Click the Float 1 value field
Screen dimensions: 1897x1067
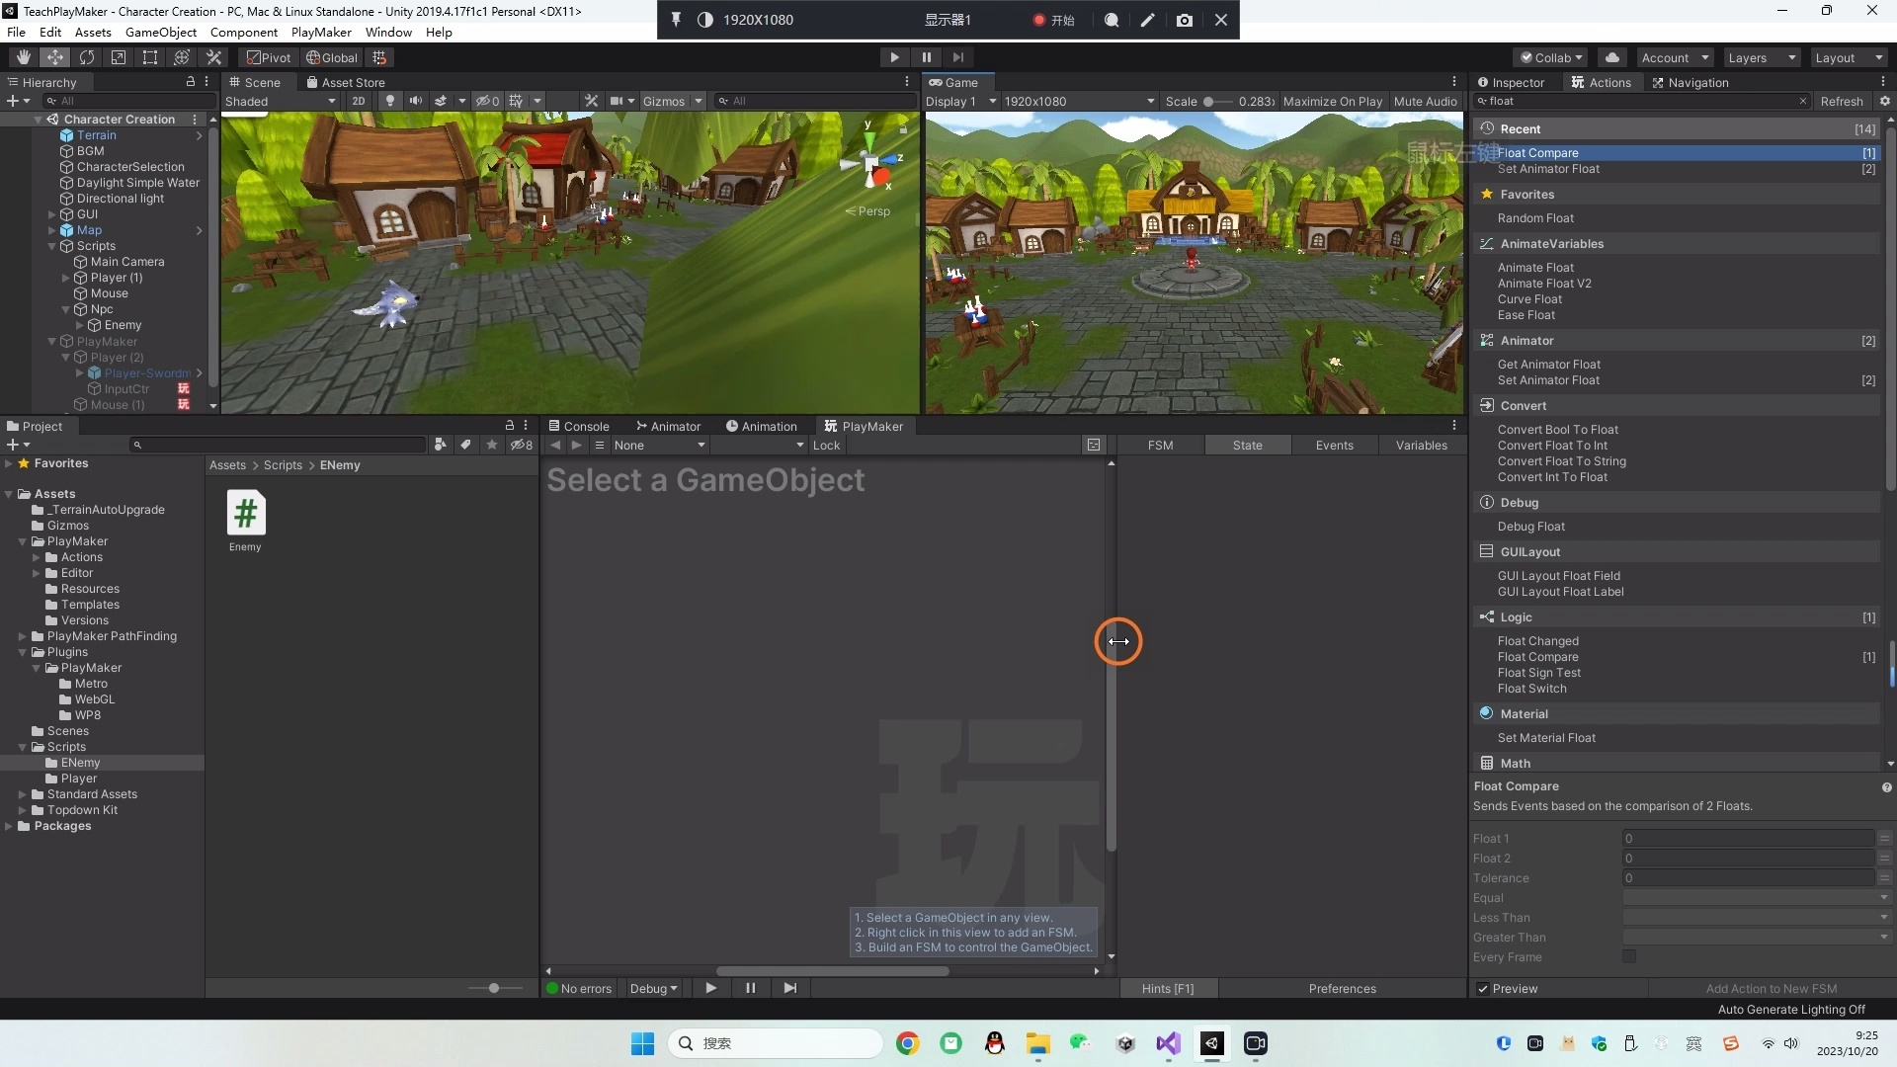click(1748, 838)
